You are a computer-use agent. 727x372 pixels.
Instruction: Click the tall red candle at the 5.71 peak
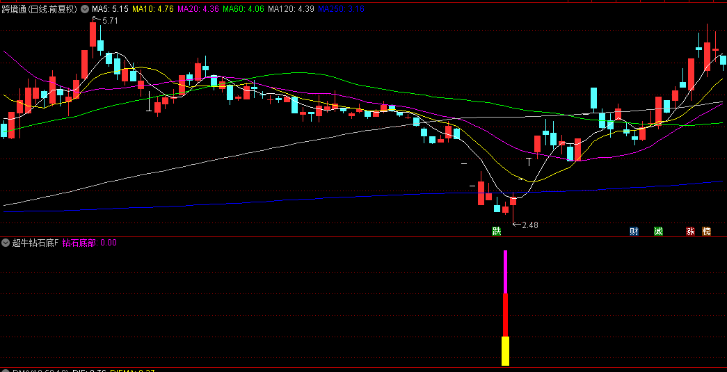point(93,34)
